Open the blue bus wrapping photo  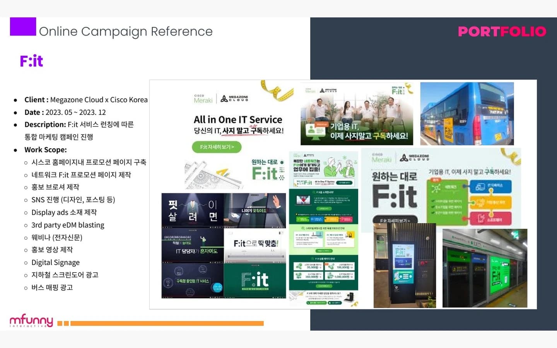467,114
